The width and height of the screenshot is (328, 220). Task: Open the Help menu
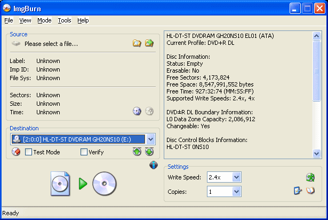83,20
